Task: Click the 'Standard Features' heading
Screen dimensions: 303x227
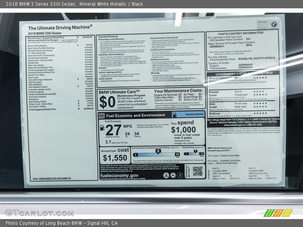Action: point(108,37)
